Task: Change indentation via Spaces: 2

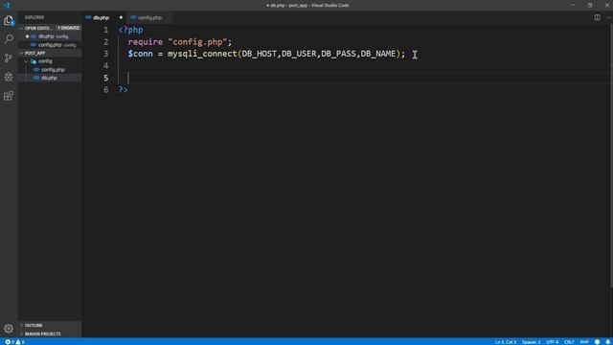Action: pos(532,342)
